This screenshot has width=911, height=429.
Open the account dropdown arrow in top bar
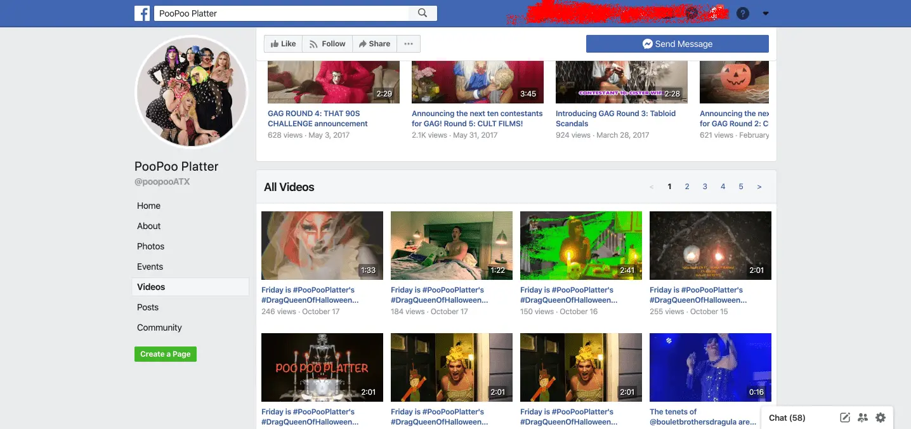click(765, 13)
